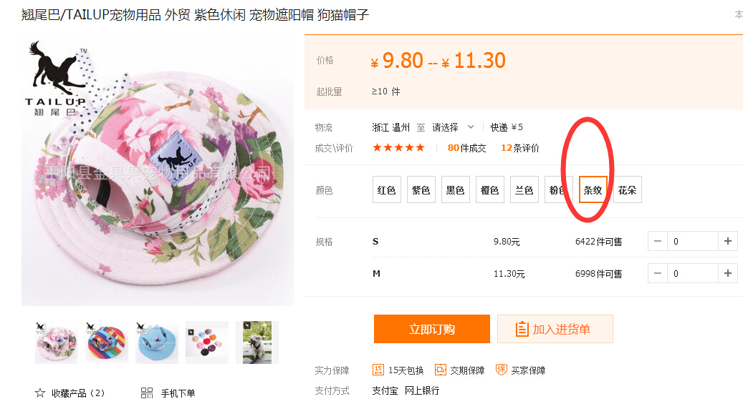Click the 15-day exchange guarantee icon
Screen dimensions: 743x419
(x=378, y=370)
